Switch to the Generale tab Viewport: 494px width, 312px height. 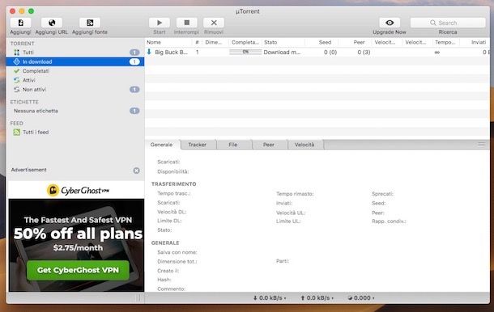click(162, 145)
